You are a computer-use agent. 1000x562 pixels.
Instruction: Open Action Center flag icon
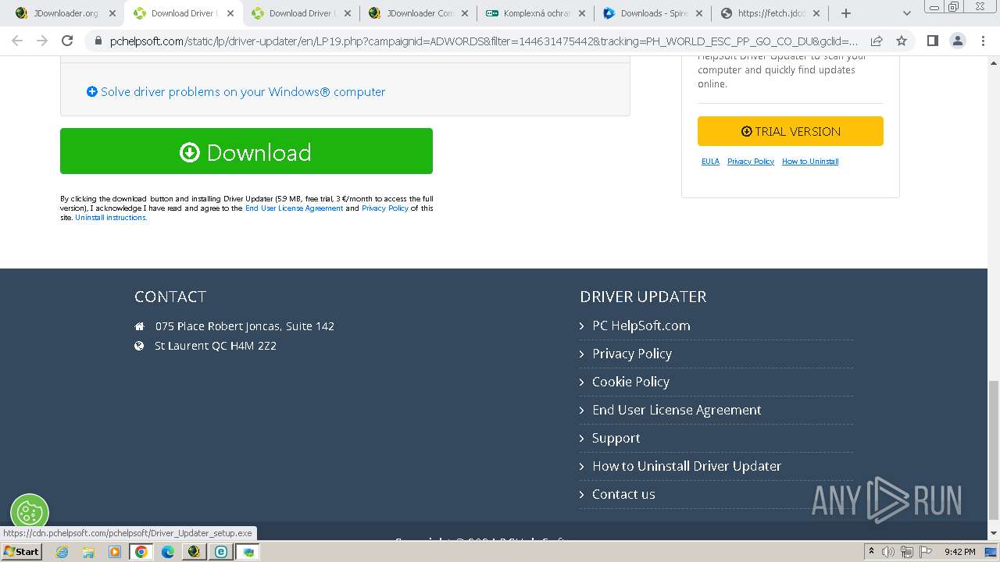coord(924,552)
